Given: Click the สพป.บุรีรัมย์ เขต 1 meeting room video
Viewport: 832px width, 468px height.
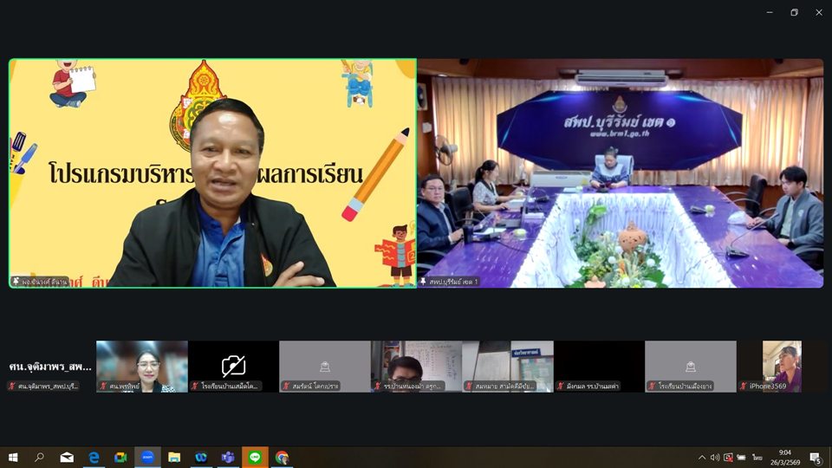Looking at the screenshot, I should coord(620,173).
